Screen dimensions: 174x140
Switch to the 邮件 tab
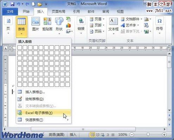91,12
